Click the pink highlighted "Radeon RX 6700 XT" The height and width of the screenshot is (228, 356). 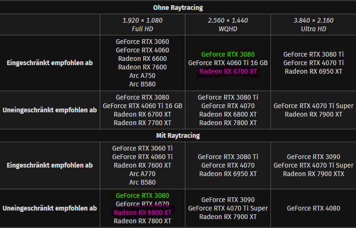coord(228,71)
